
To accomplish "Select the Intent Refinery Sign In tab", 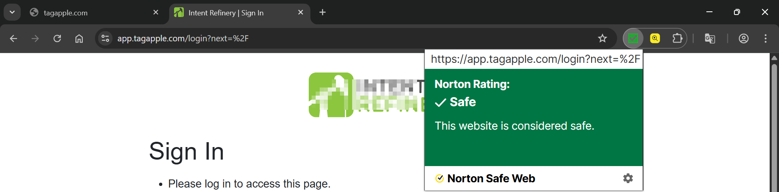I will pos(235,13).
